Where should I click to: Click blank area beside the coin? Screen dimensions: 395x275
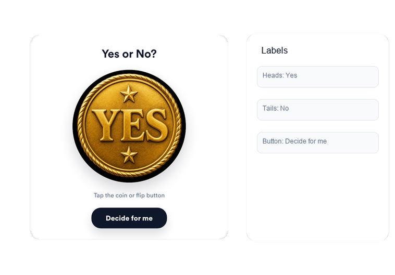[206, 126]
